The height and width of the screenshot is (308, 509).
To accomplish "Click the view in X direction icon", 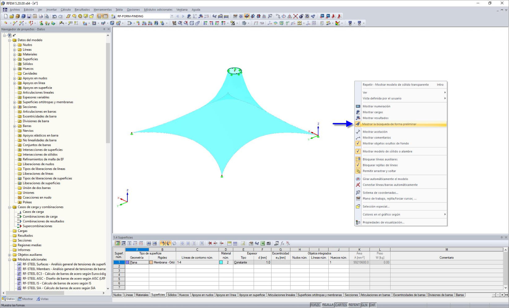I will [x=205, y=23].
